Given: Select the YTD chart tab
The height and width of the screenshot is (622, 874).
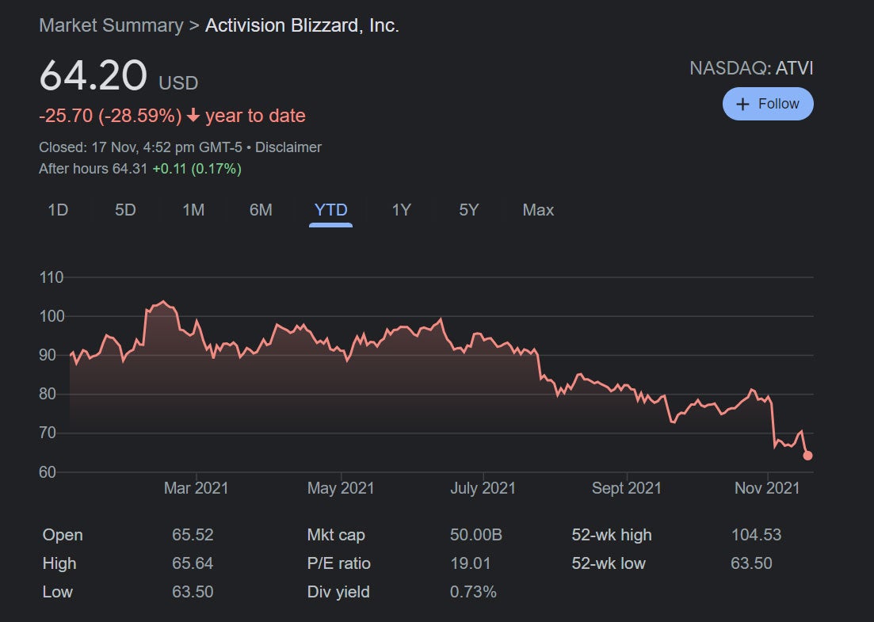Looking at the screenshot, I should (330, 210).
